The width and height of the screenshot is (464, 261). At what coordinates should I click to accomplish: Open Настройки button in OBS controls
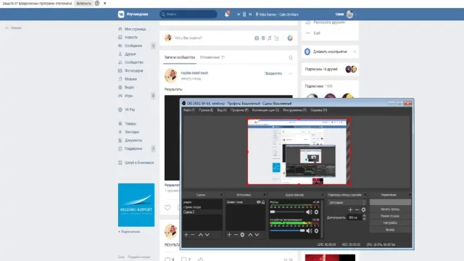(x=390, y=223)
